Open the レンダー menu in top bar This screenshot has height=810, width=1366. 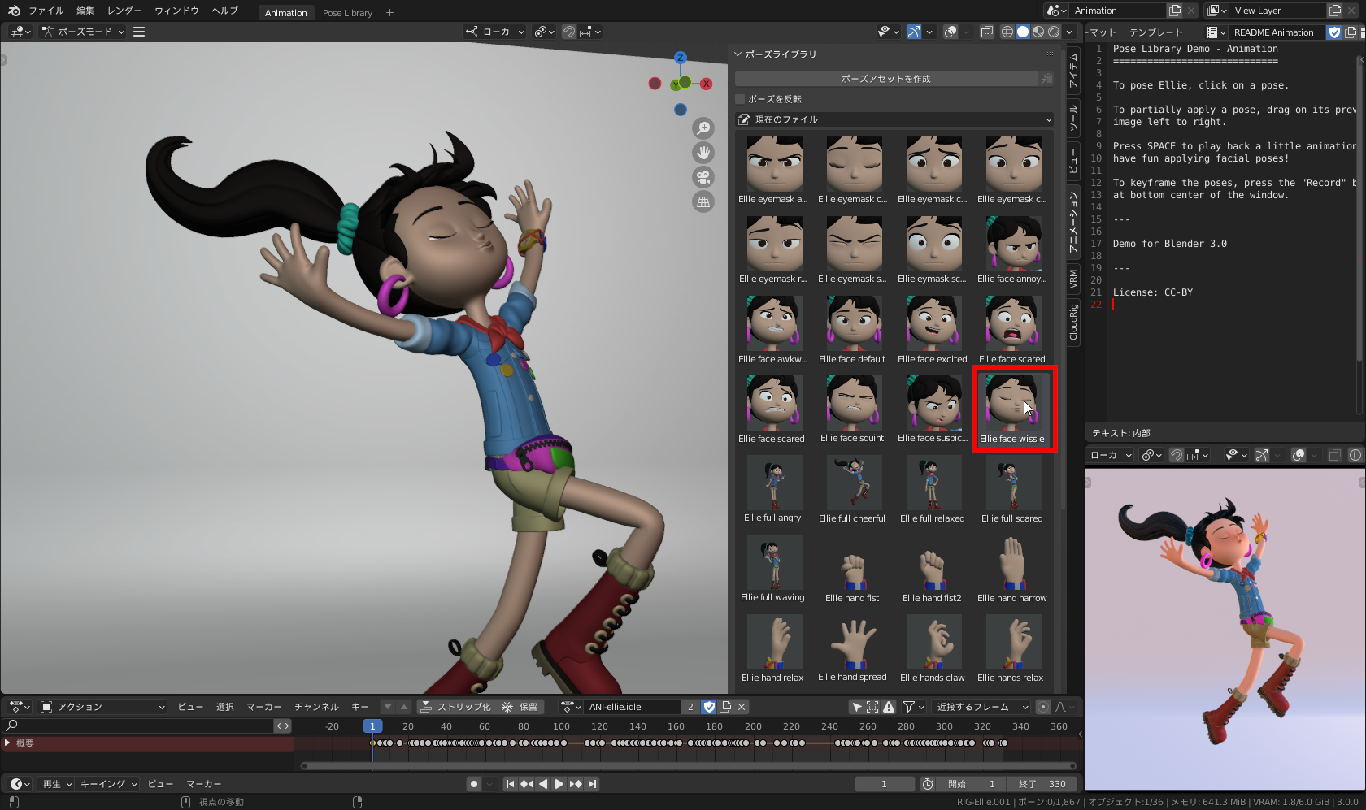(124, 11)
